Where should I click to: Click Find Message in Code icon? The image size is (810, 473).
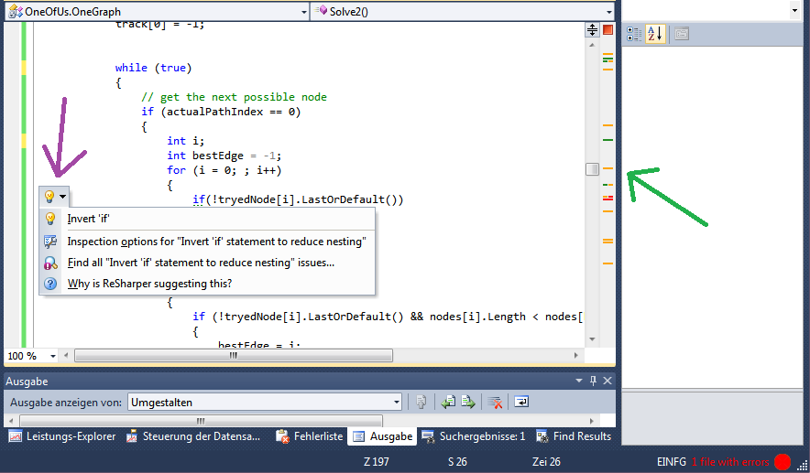point(421,402)
